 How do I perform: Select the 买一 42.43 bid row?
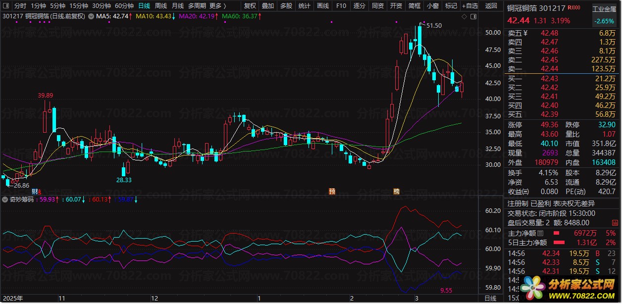pos(562,79)
